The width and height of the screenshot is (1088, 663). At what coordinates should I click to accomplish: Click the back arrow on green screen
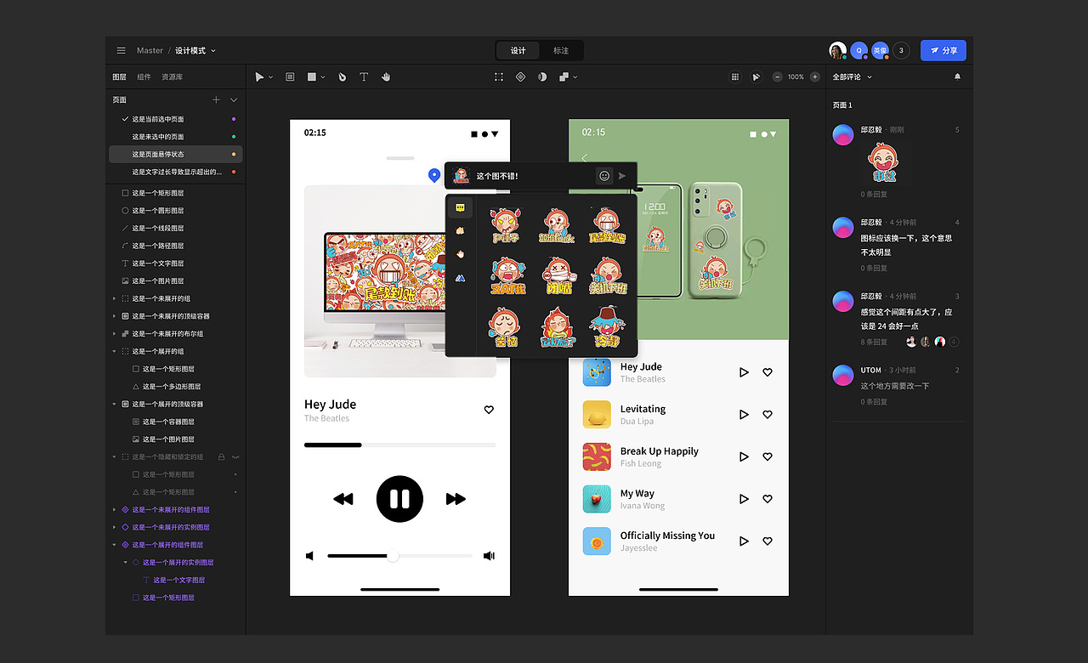click(x=585, y=158)
